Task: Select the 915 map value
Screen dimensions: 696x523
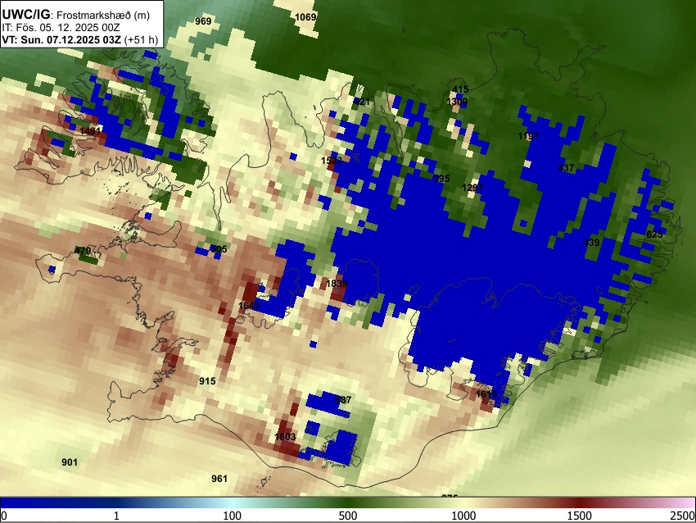Action: [207, 381]
